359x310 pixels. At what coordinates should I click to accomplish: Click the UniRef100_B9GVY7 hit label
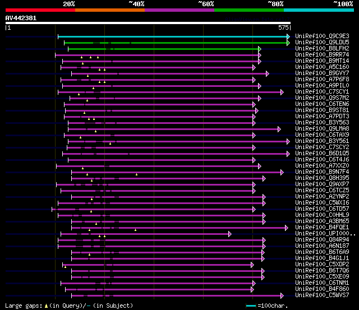point(322,73)
